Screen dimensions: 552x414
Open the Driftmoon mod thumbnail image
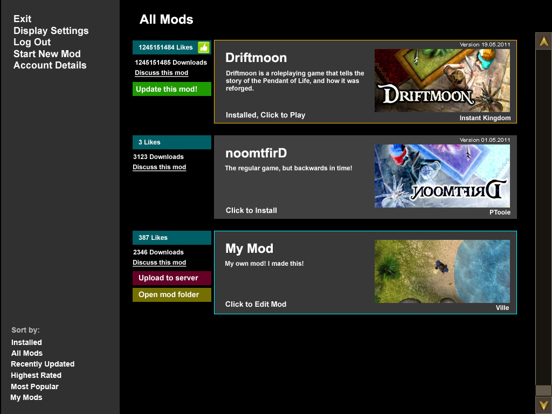coord(442,81)
